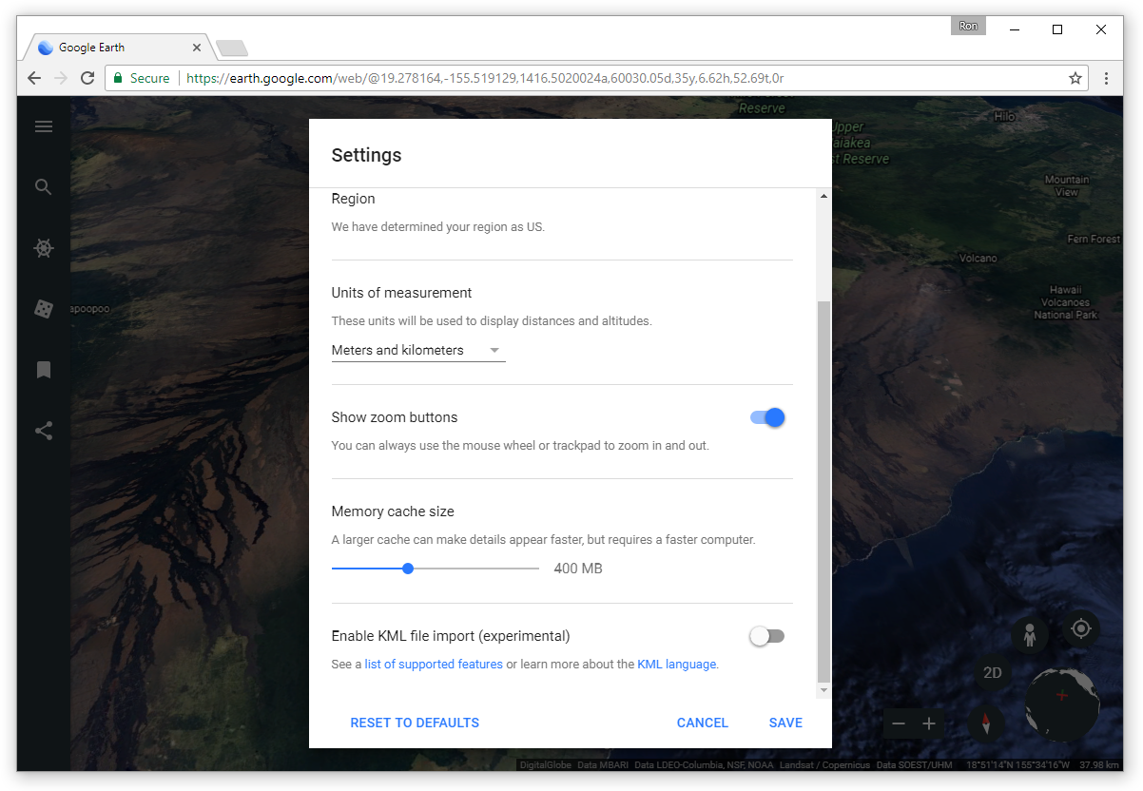This screenshot has width=1143, height=791.
Task: Save the Settings changes
Action: coord(785,723)
